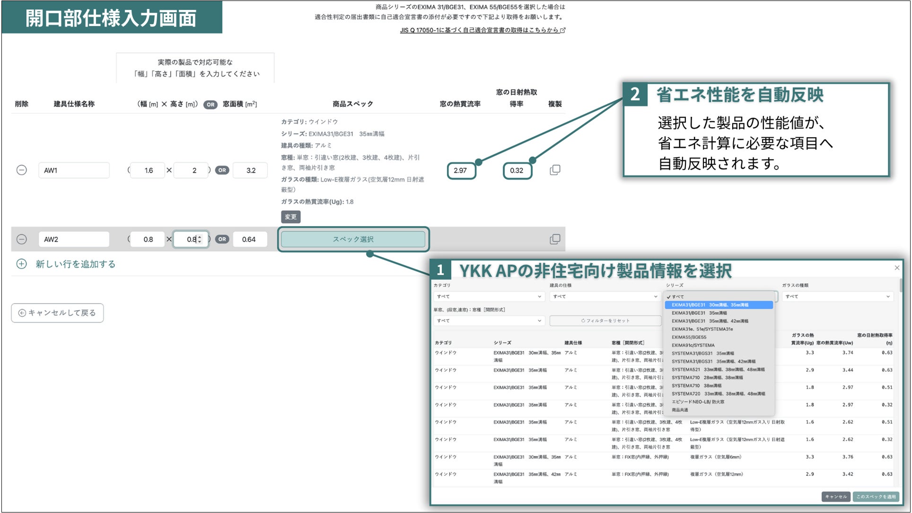The width and height of the screenshot is (912, 513).
Task: Click the delete icon for row AW2
Action: (22, 239)
